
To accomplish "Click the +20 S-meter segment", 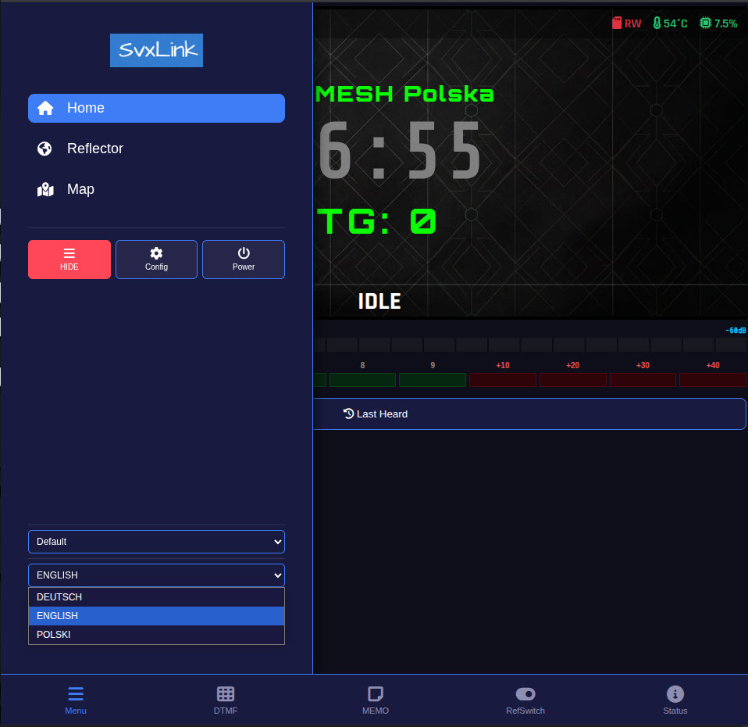I will point(573,380).
